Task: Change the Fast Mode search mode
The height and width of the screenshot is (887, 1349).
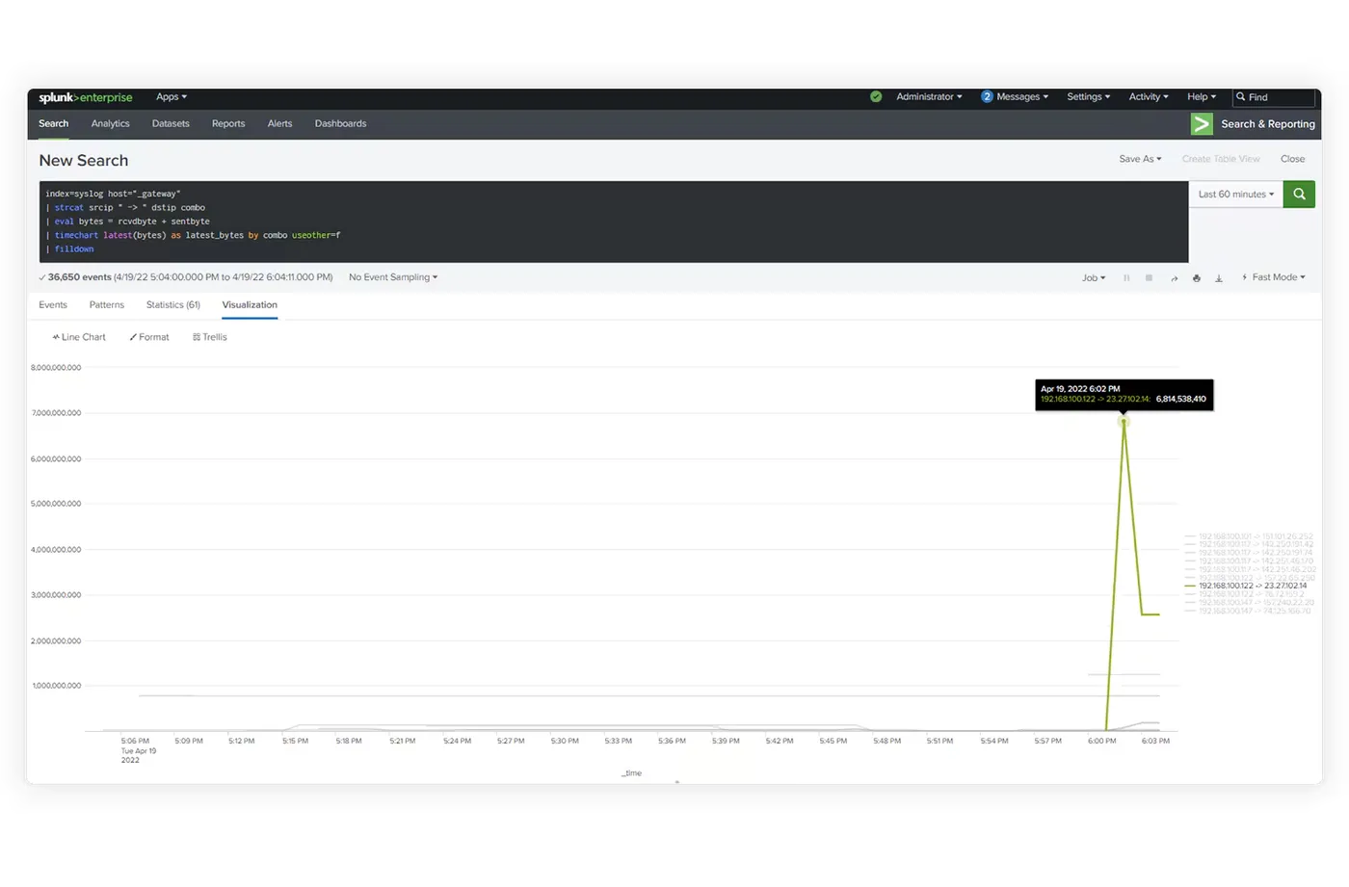Action: tap(1273, 277)
